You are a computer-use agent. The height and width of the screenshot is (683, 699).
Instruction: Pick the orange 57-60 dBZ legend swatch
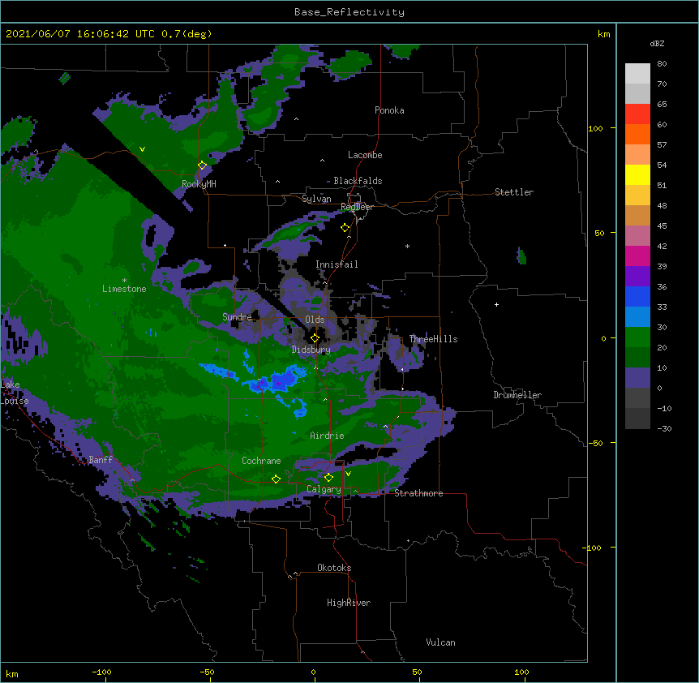point(637,134)
